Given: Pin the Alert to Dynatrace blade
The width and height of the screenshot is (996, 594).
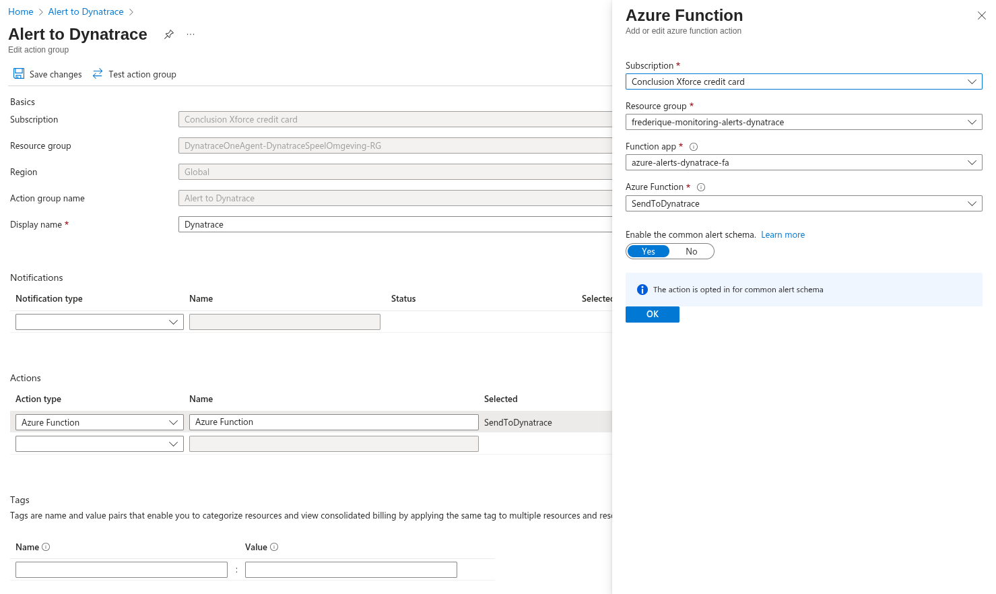Looking at the screenshot, I should (x=169, y=34).
